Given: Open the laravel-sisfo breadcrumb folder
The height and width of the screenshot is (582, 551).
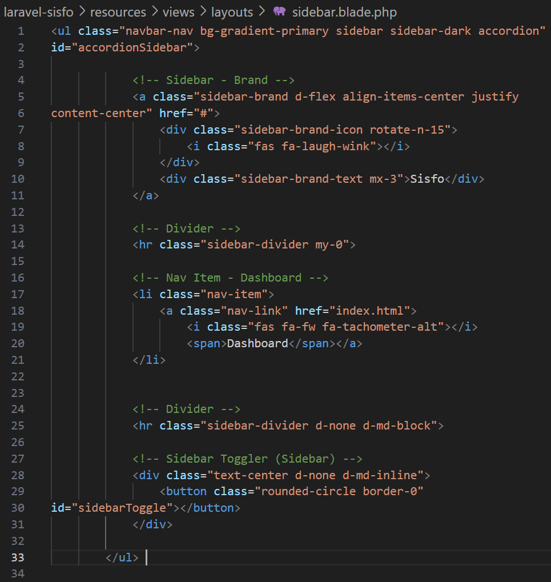Looking at the screenshot, I should [38, 12].
